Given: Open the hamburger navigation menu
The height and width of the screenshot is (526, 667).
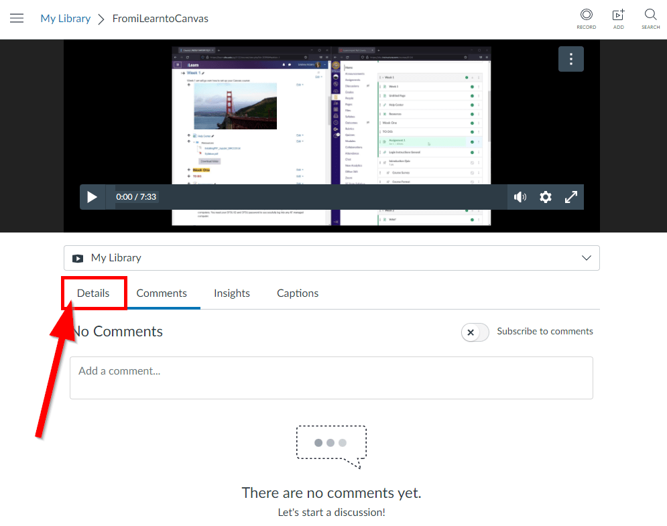Looking at the screenshot, I should pyautogui.click(x=17, y=18).
